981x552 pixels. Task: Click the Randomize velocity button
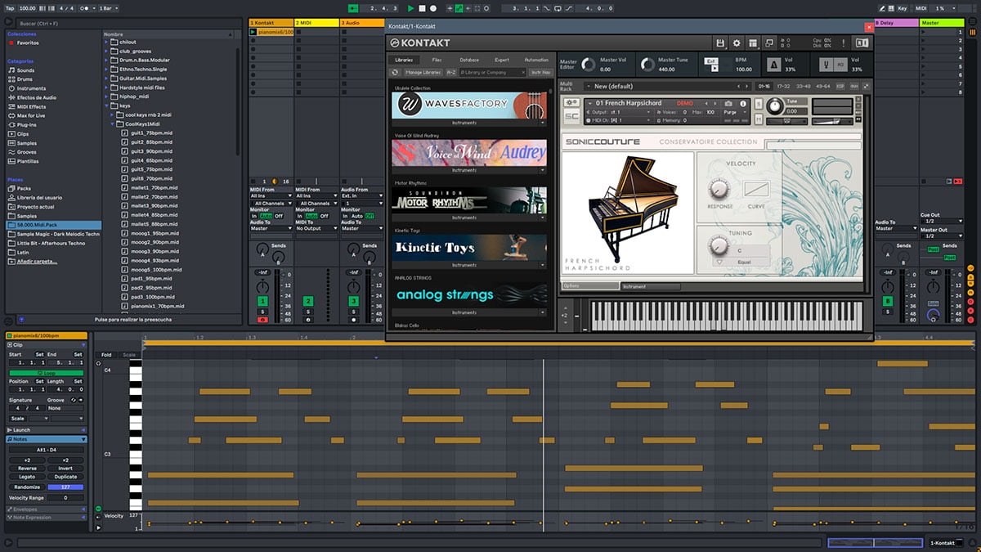(26, 487)
